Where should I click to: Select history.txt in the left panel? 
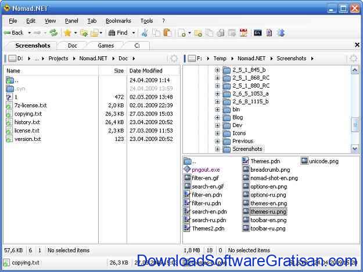point(27,122)
